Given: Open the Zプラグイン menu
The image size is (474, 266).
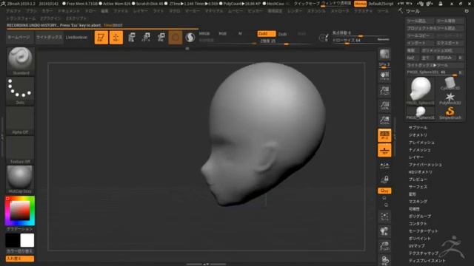Looking at the screenshot, I should pos(50,18).
